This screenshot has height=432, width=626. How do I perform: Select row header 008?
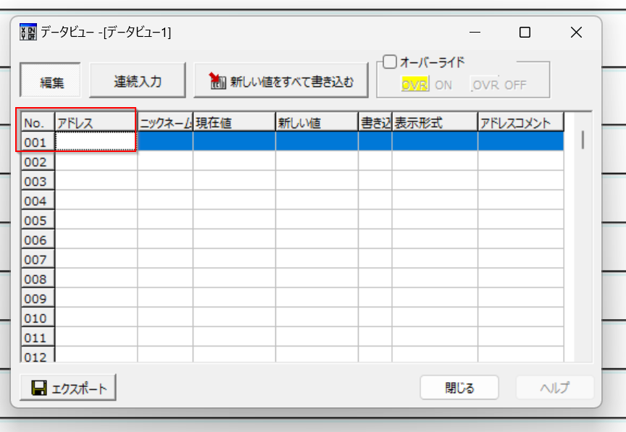38,279
